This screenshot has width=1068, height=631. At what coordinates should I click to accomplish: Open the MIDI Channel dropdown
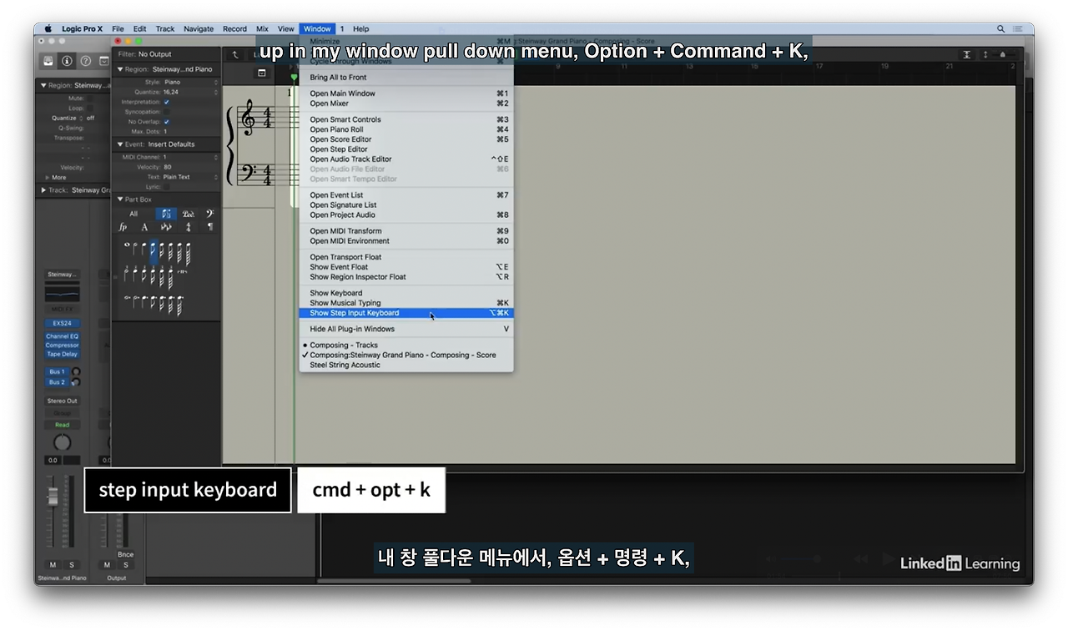click(x=190, y=157)
